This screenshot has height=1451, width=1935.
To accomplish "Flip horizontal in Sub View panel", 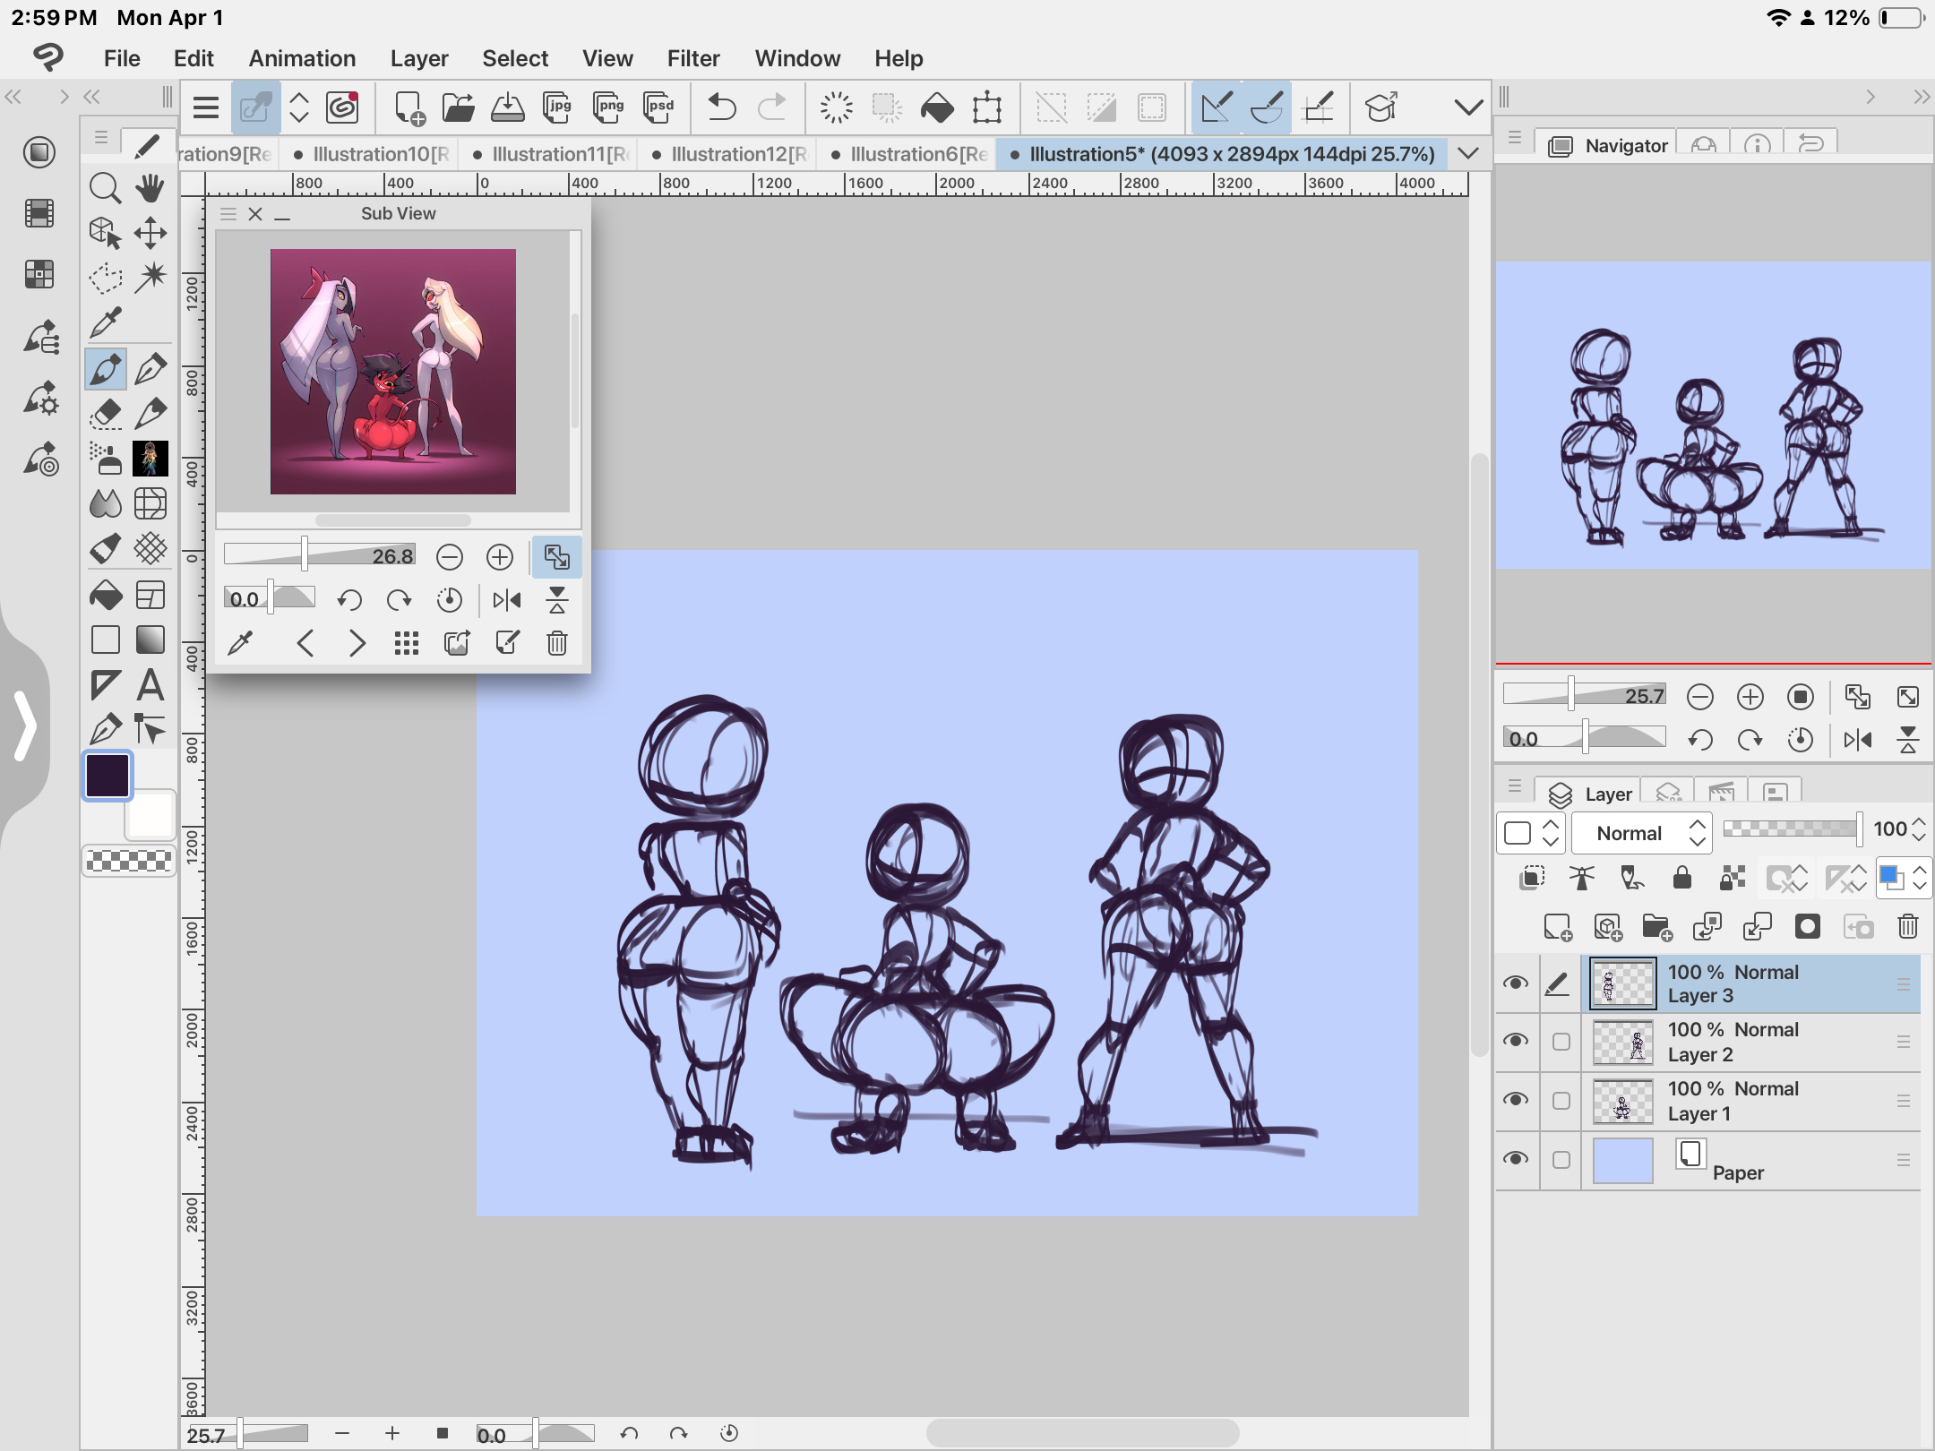I will tap(507, 600).
